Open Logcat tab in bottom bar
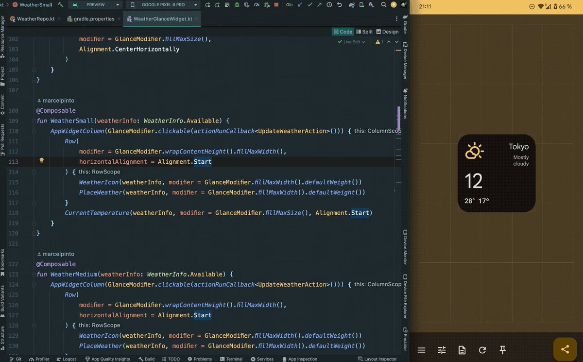Image resolution: width=583 pixels, height=362 pixels. click(x=66, y=359)
